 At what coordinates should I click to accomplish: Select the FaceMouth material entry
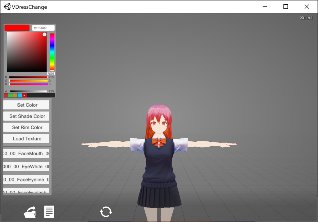[x=26, y=153]
